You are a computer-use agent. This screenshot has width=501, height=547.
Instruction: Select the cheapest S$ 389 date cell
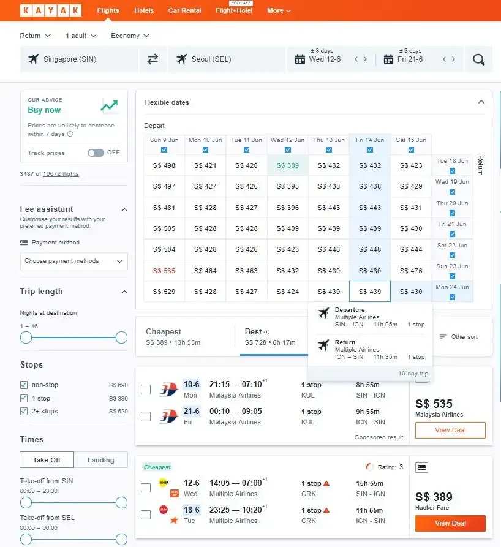[x=287, y=165]
